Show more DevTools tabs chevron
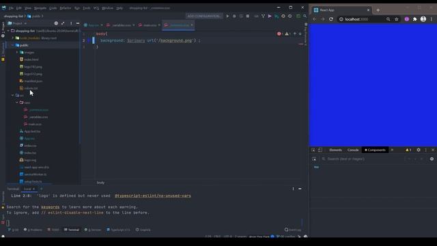 [392, 150]
